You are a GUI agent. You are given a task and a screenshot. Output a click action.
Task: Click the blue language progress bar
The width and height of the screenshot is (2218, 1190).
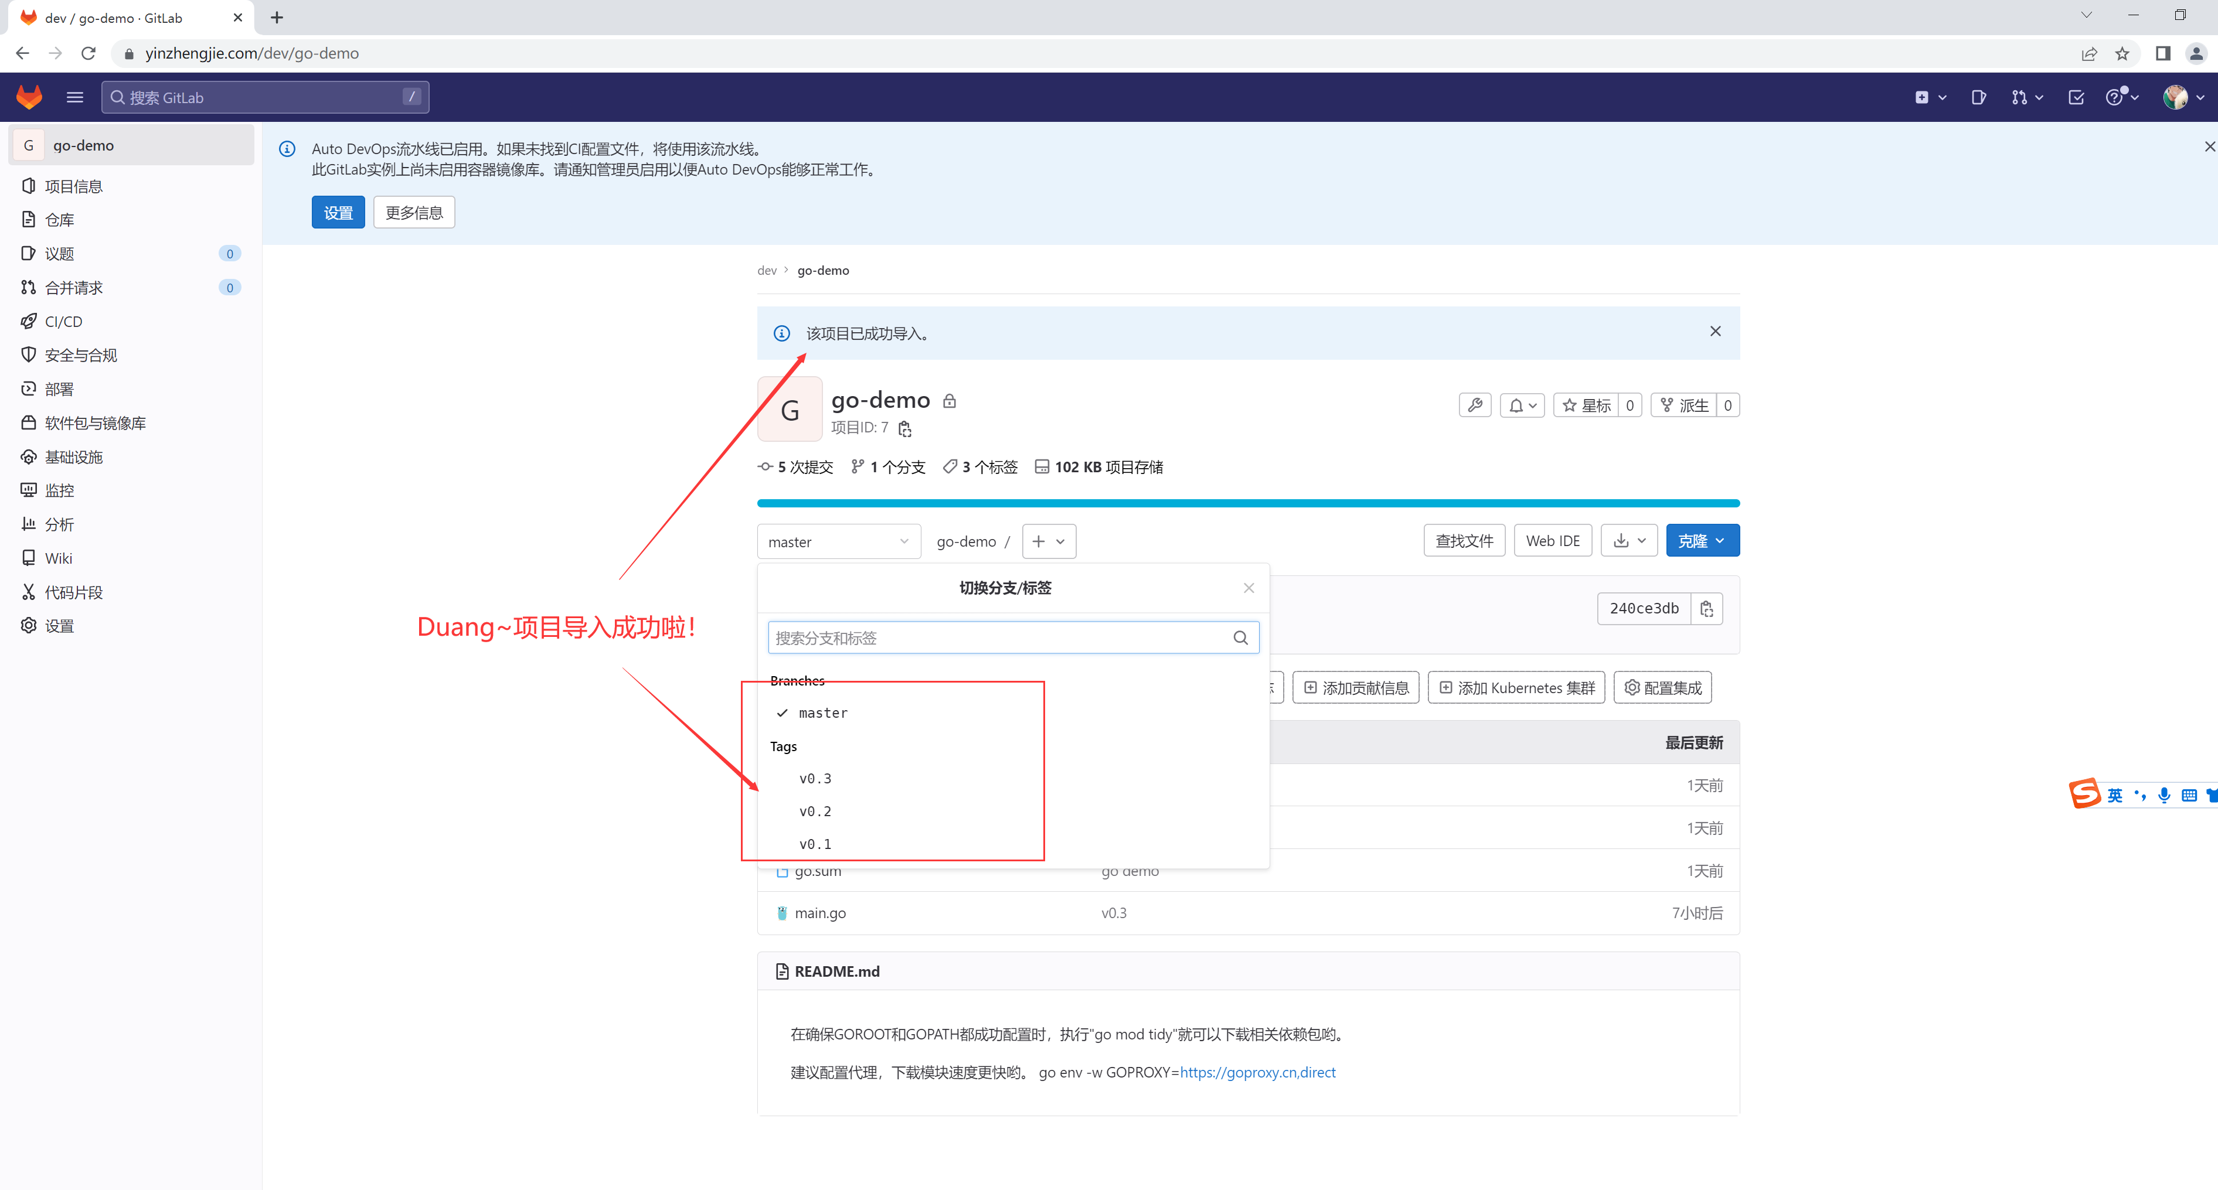(1247, 503)
